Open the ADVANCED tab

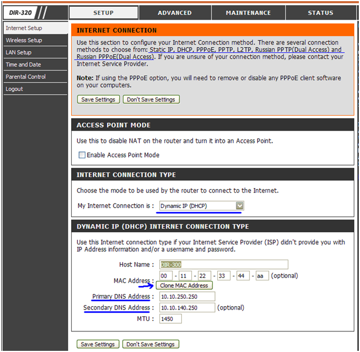[175, 13]
